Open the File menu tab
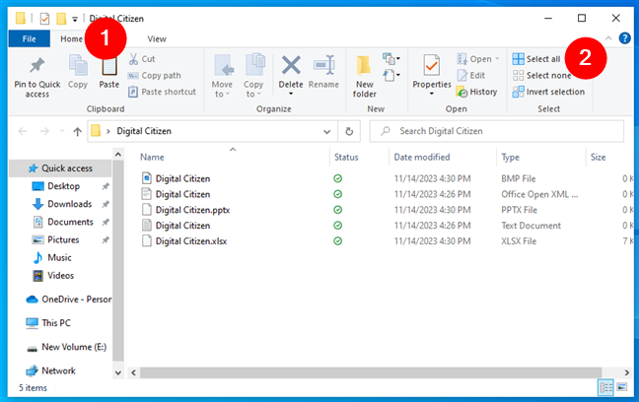 point(29,38)
